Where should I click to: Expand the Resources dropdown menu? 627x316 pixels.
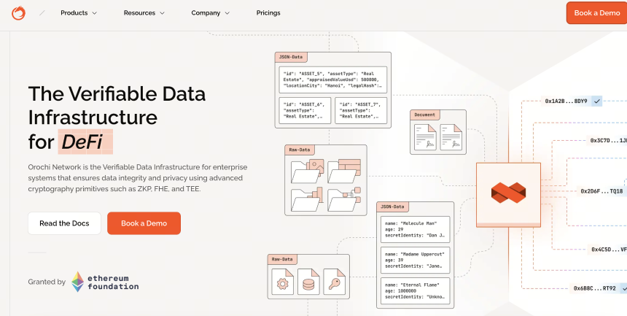coord(144,13)
